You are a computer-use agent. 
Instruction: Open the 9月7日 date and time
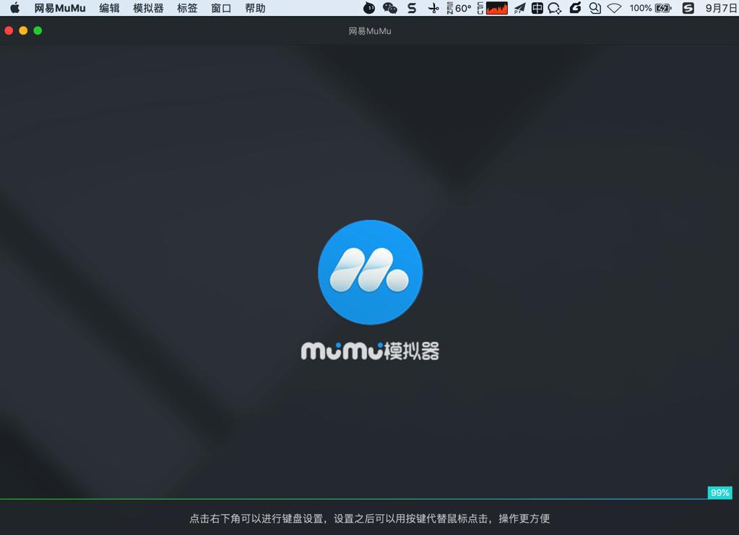pos(721,8)
